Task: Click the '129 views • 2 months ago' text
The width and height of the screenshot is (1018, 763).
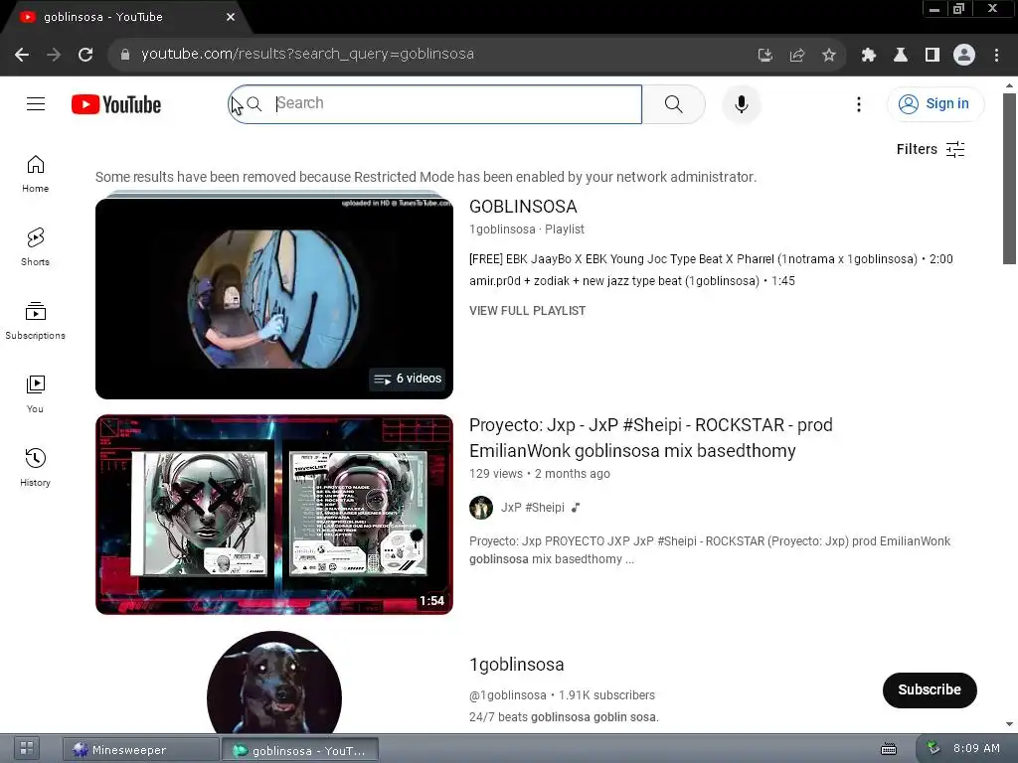Action: coord(540,474)
